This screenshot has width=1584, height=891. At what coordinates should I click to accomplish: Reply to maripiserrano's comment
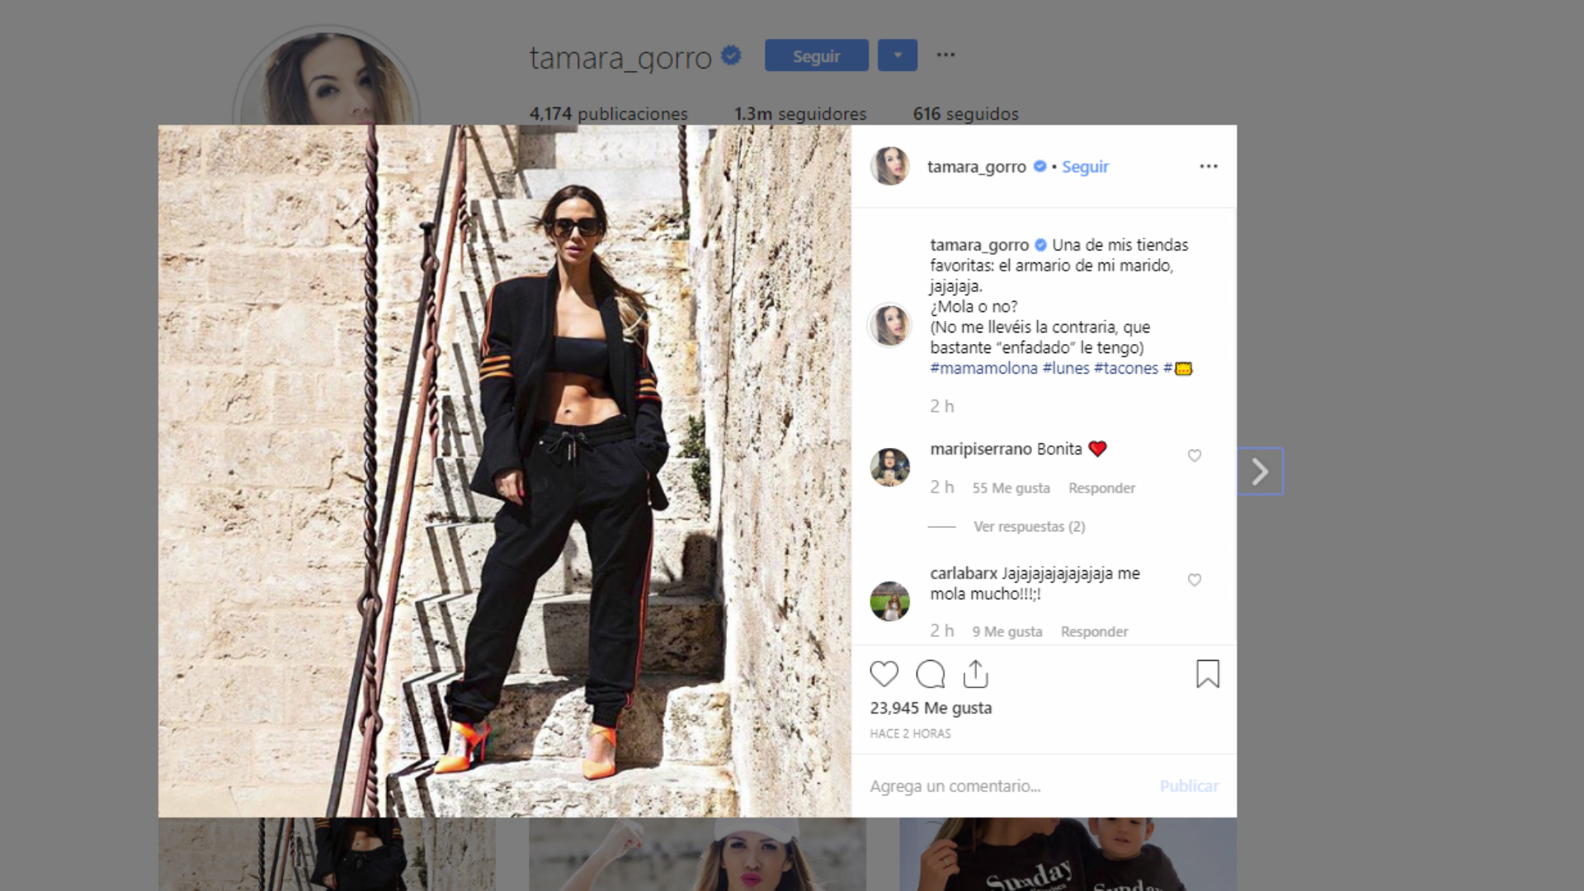[1101, 488]
